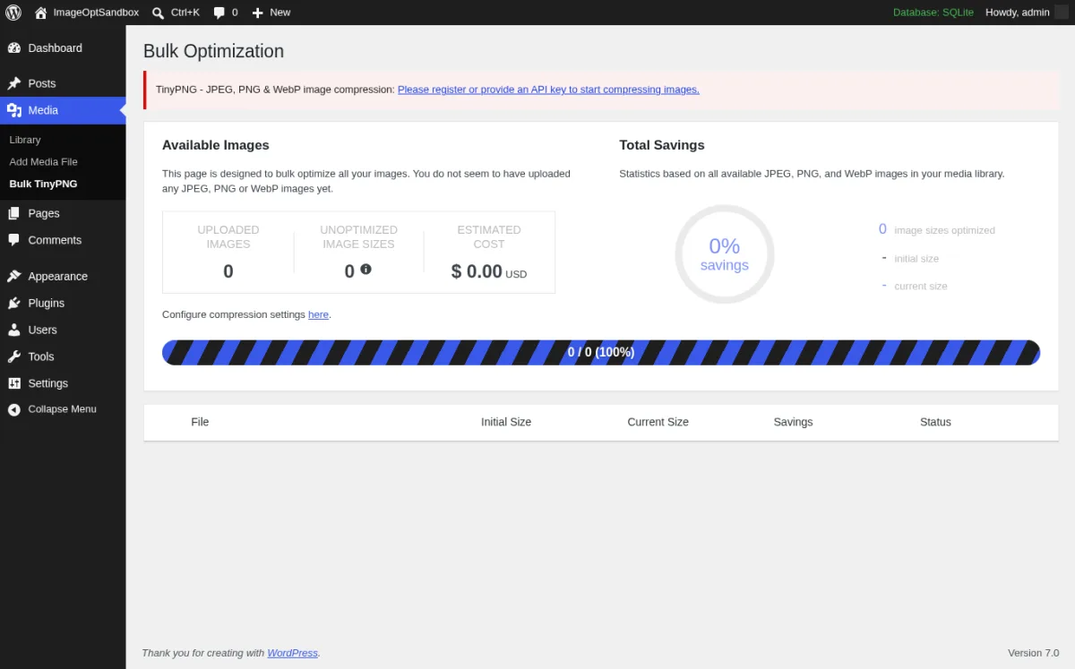The height and width of the screenshot is (669, 1075).
Task: Open Tools menu label
Action: (x=41, y=356)
